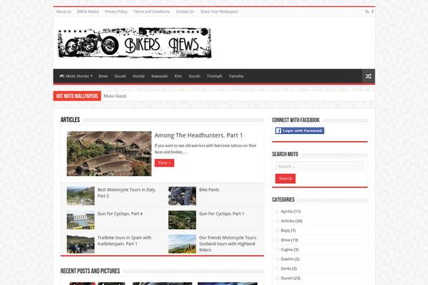This screenshot has height=285, width=428.
Task: Open the Bmw menu item
Action: 103,76
